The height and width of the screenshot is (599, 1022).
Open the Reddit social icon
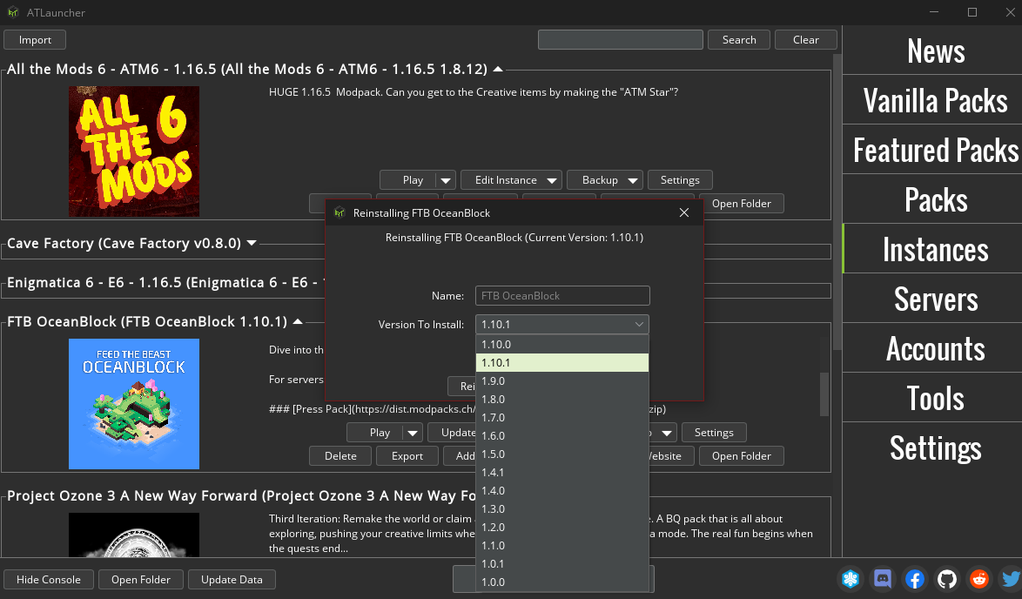pos(979,578)
